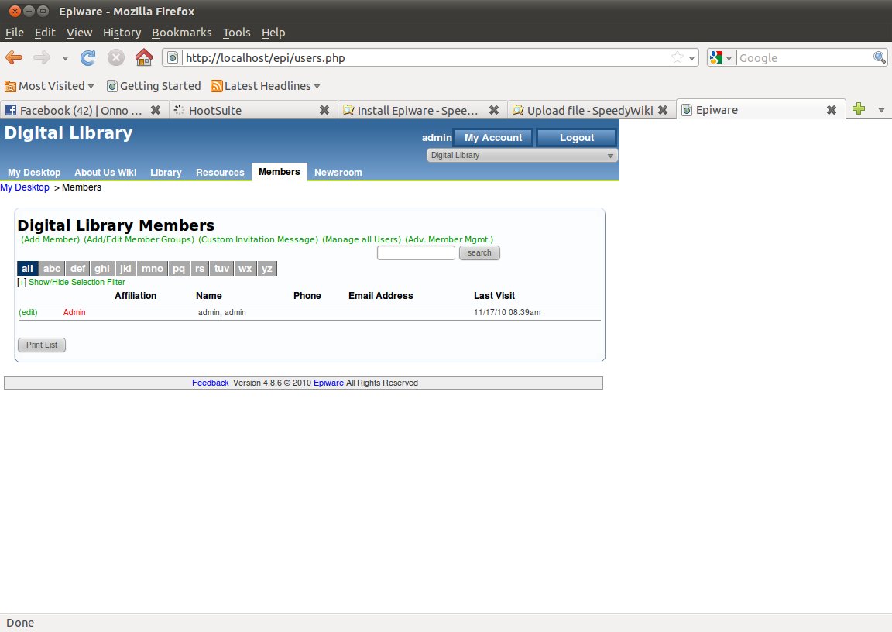Click the search magnifier icon in Google box

point(880,58)
